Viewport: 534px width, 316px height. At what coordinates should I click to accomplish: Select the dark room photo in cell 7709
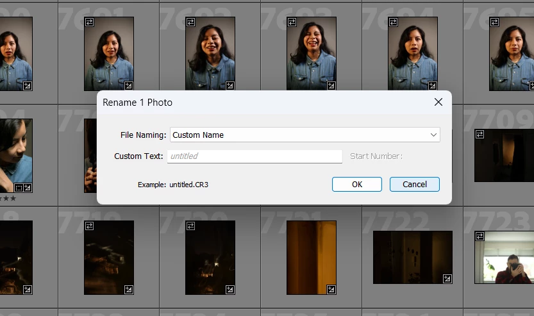504,155
